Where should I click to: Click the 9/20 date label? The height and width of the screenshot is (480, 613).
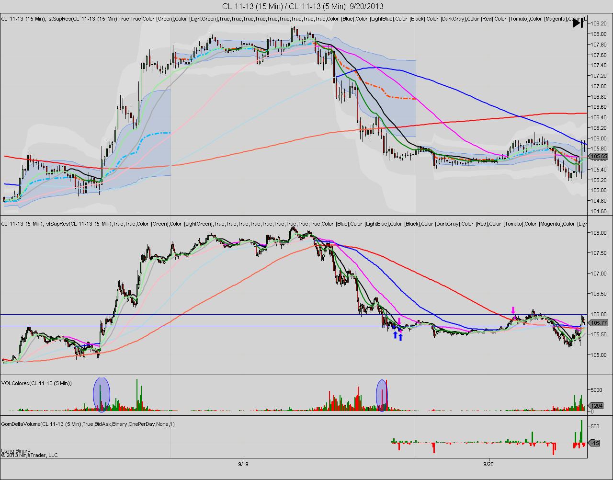(x=488, y=464)
